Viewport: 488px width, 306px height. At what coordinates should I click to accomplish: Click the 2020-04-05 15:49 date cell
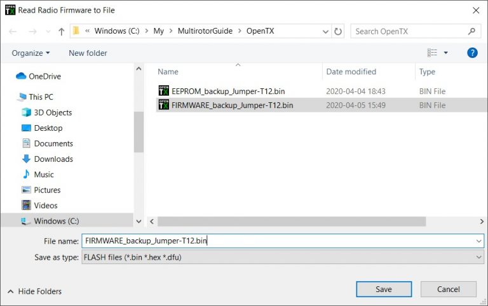[x=356, y=105]
